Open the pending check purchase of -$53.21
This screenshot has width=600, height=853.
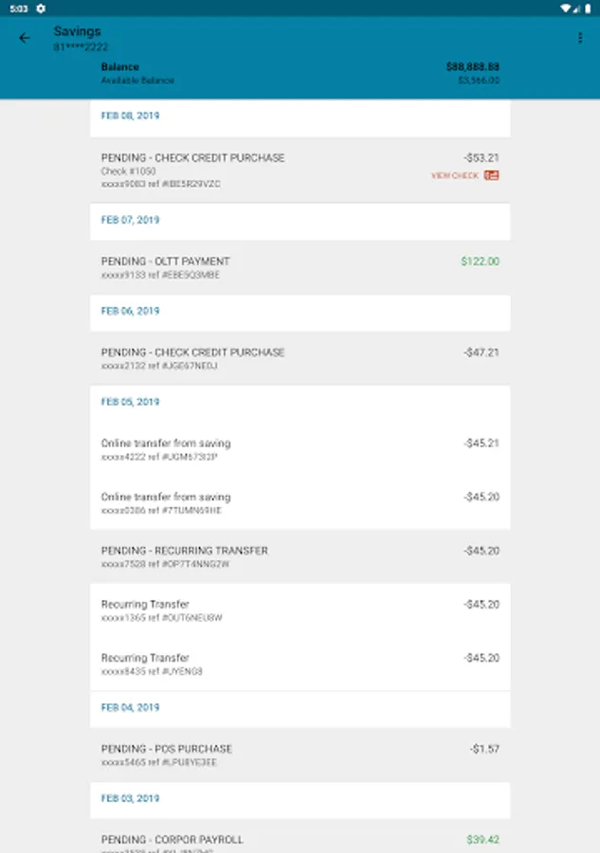point(300,170)
